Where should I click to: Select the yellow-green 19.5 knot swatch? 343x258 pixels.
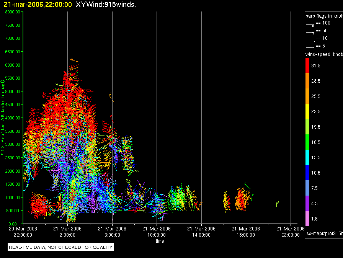307,127
